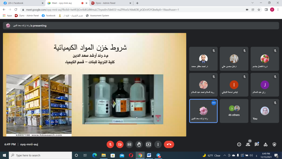
Task: Show the participants list (55 people)
Action: tap(248, 144)
